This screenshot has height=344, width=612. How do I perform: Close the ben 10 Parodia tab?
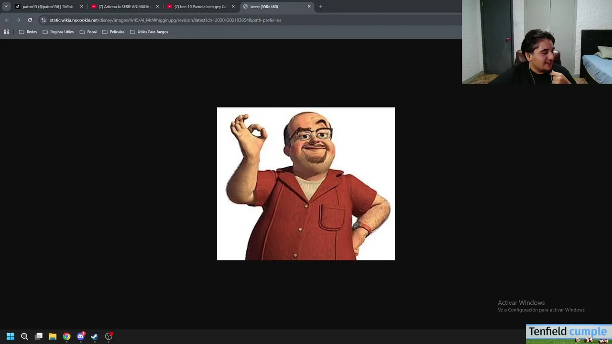pos(233,7)
